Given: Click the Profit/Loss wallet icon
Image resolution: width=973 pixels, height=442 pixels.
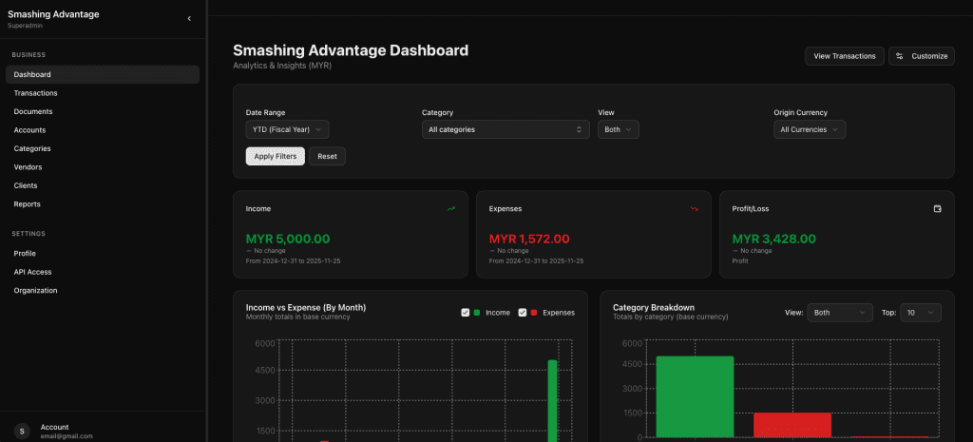Looking at the screenshot, I should tap(938, 209).
